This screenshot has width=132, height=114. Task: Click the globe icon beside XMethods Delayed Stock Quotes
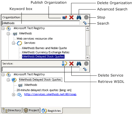coord(14,80)
